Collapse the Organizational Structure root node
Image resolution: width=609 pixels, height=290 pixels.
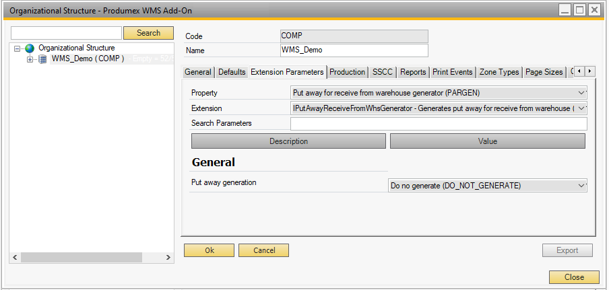click(18, 48)
